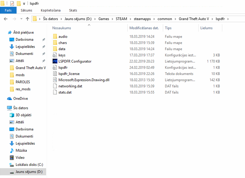The height and width of the screenshot is (178, 245).
Task: Select the keys configuration file icon
Action: click(55, 55)
